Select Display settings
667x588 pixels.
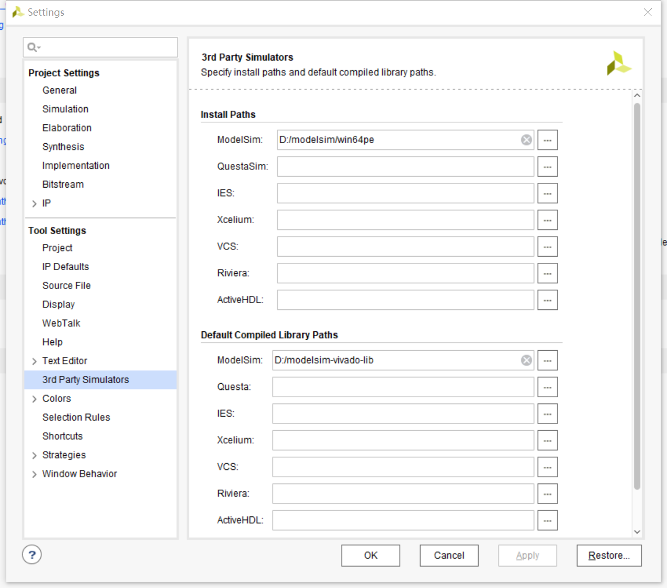point(59,305)
